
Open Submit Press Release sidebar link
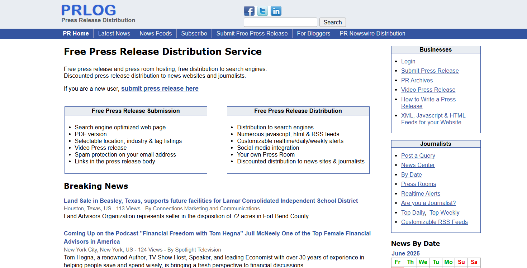tap(430, 71)
